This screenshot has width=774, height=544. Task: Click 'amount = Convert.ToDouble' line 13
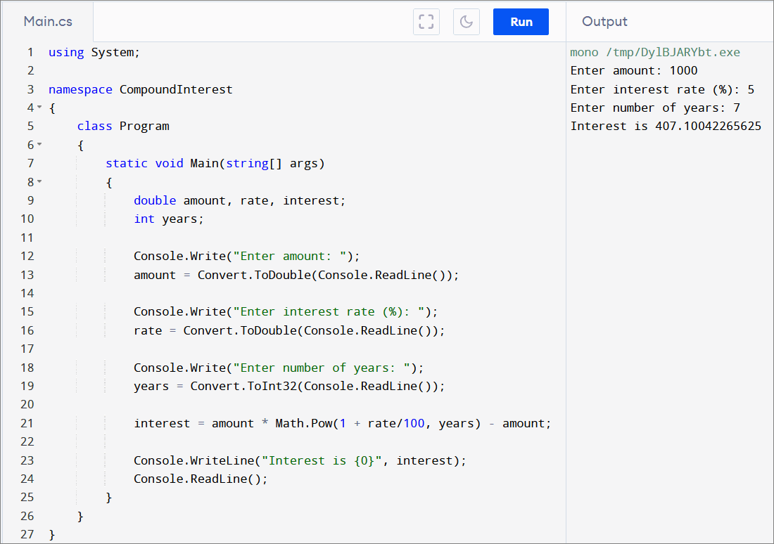click(296, 275)
